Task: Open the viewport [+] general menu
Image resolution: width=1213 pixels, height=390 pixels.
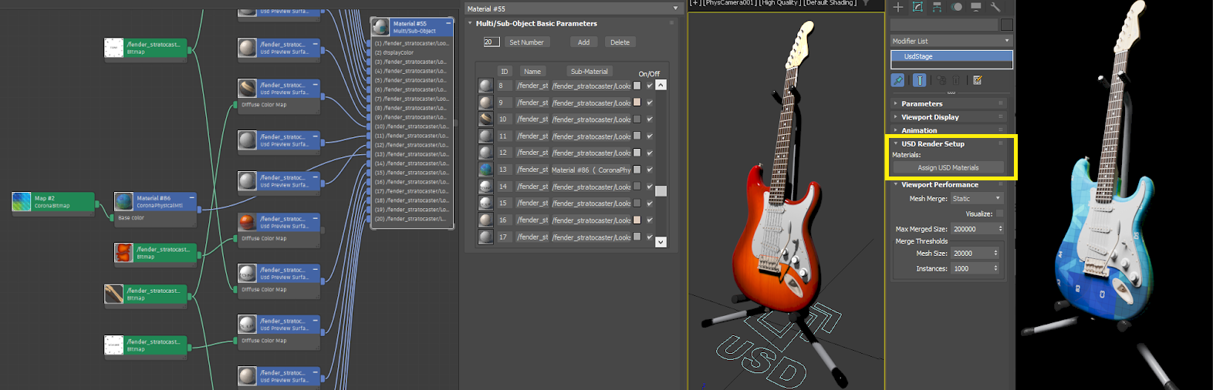Action: pyautogui.click(x=695, y=3)
